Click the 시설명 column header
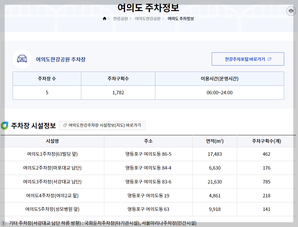This screenshot has height=227, width=298. pos(53,141)
